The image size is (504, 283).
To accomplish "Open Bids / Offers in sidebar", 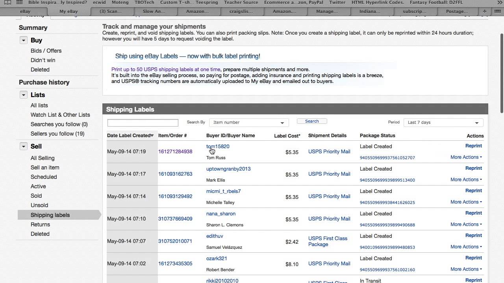I will (x=46, y=51).
